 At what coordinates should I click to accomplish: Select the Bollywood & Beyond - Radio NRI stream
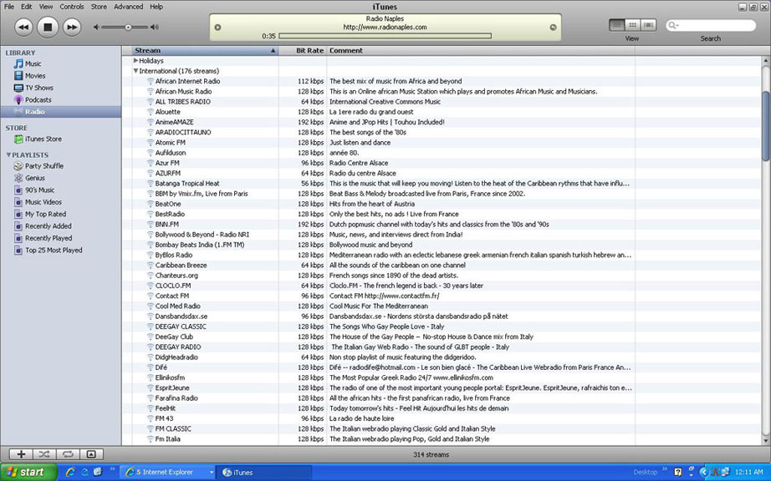202,235
